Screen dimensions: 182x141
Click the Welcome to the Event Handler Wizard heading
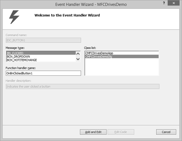point(67,15)
